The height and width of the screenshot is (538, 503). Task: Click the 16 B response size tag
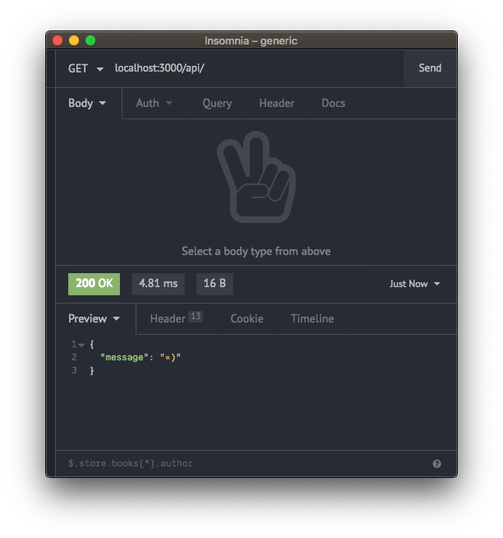point(215,284)
